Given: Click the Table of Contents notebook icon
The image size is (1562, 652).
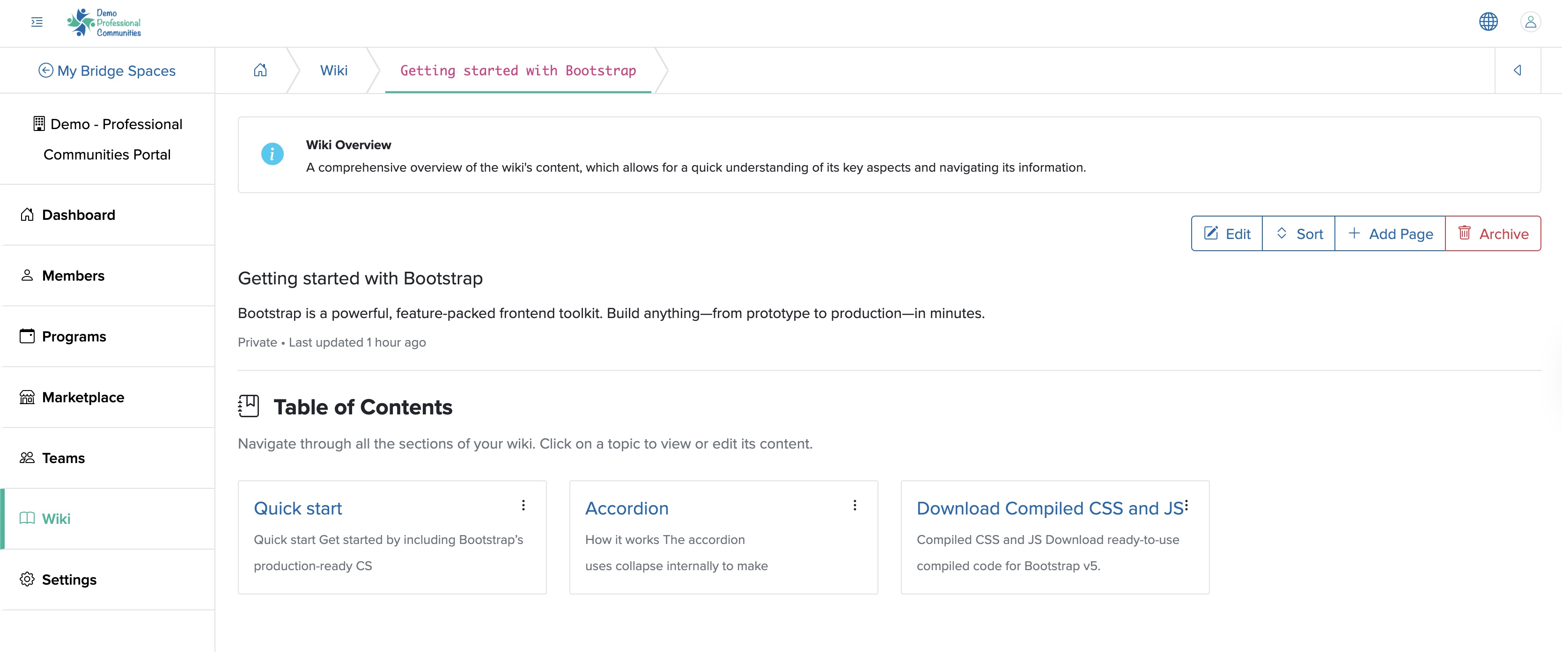Looking at the screenshot, I should point(249,406).
